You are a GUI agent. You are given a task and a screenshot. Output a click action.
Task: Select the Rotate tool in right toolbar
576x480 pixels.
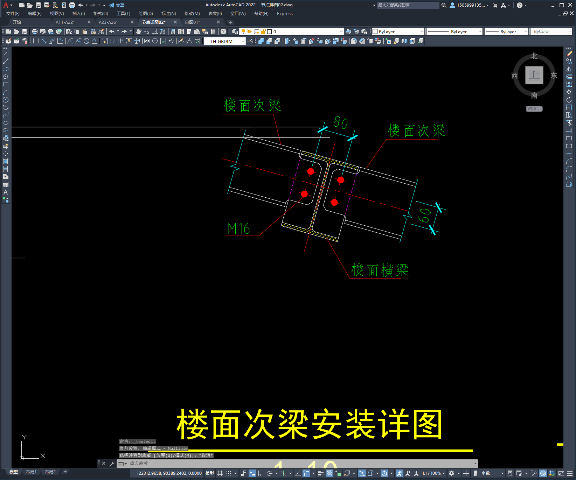click(x=569, y=100)
